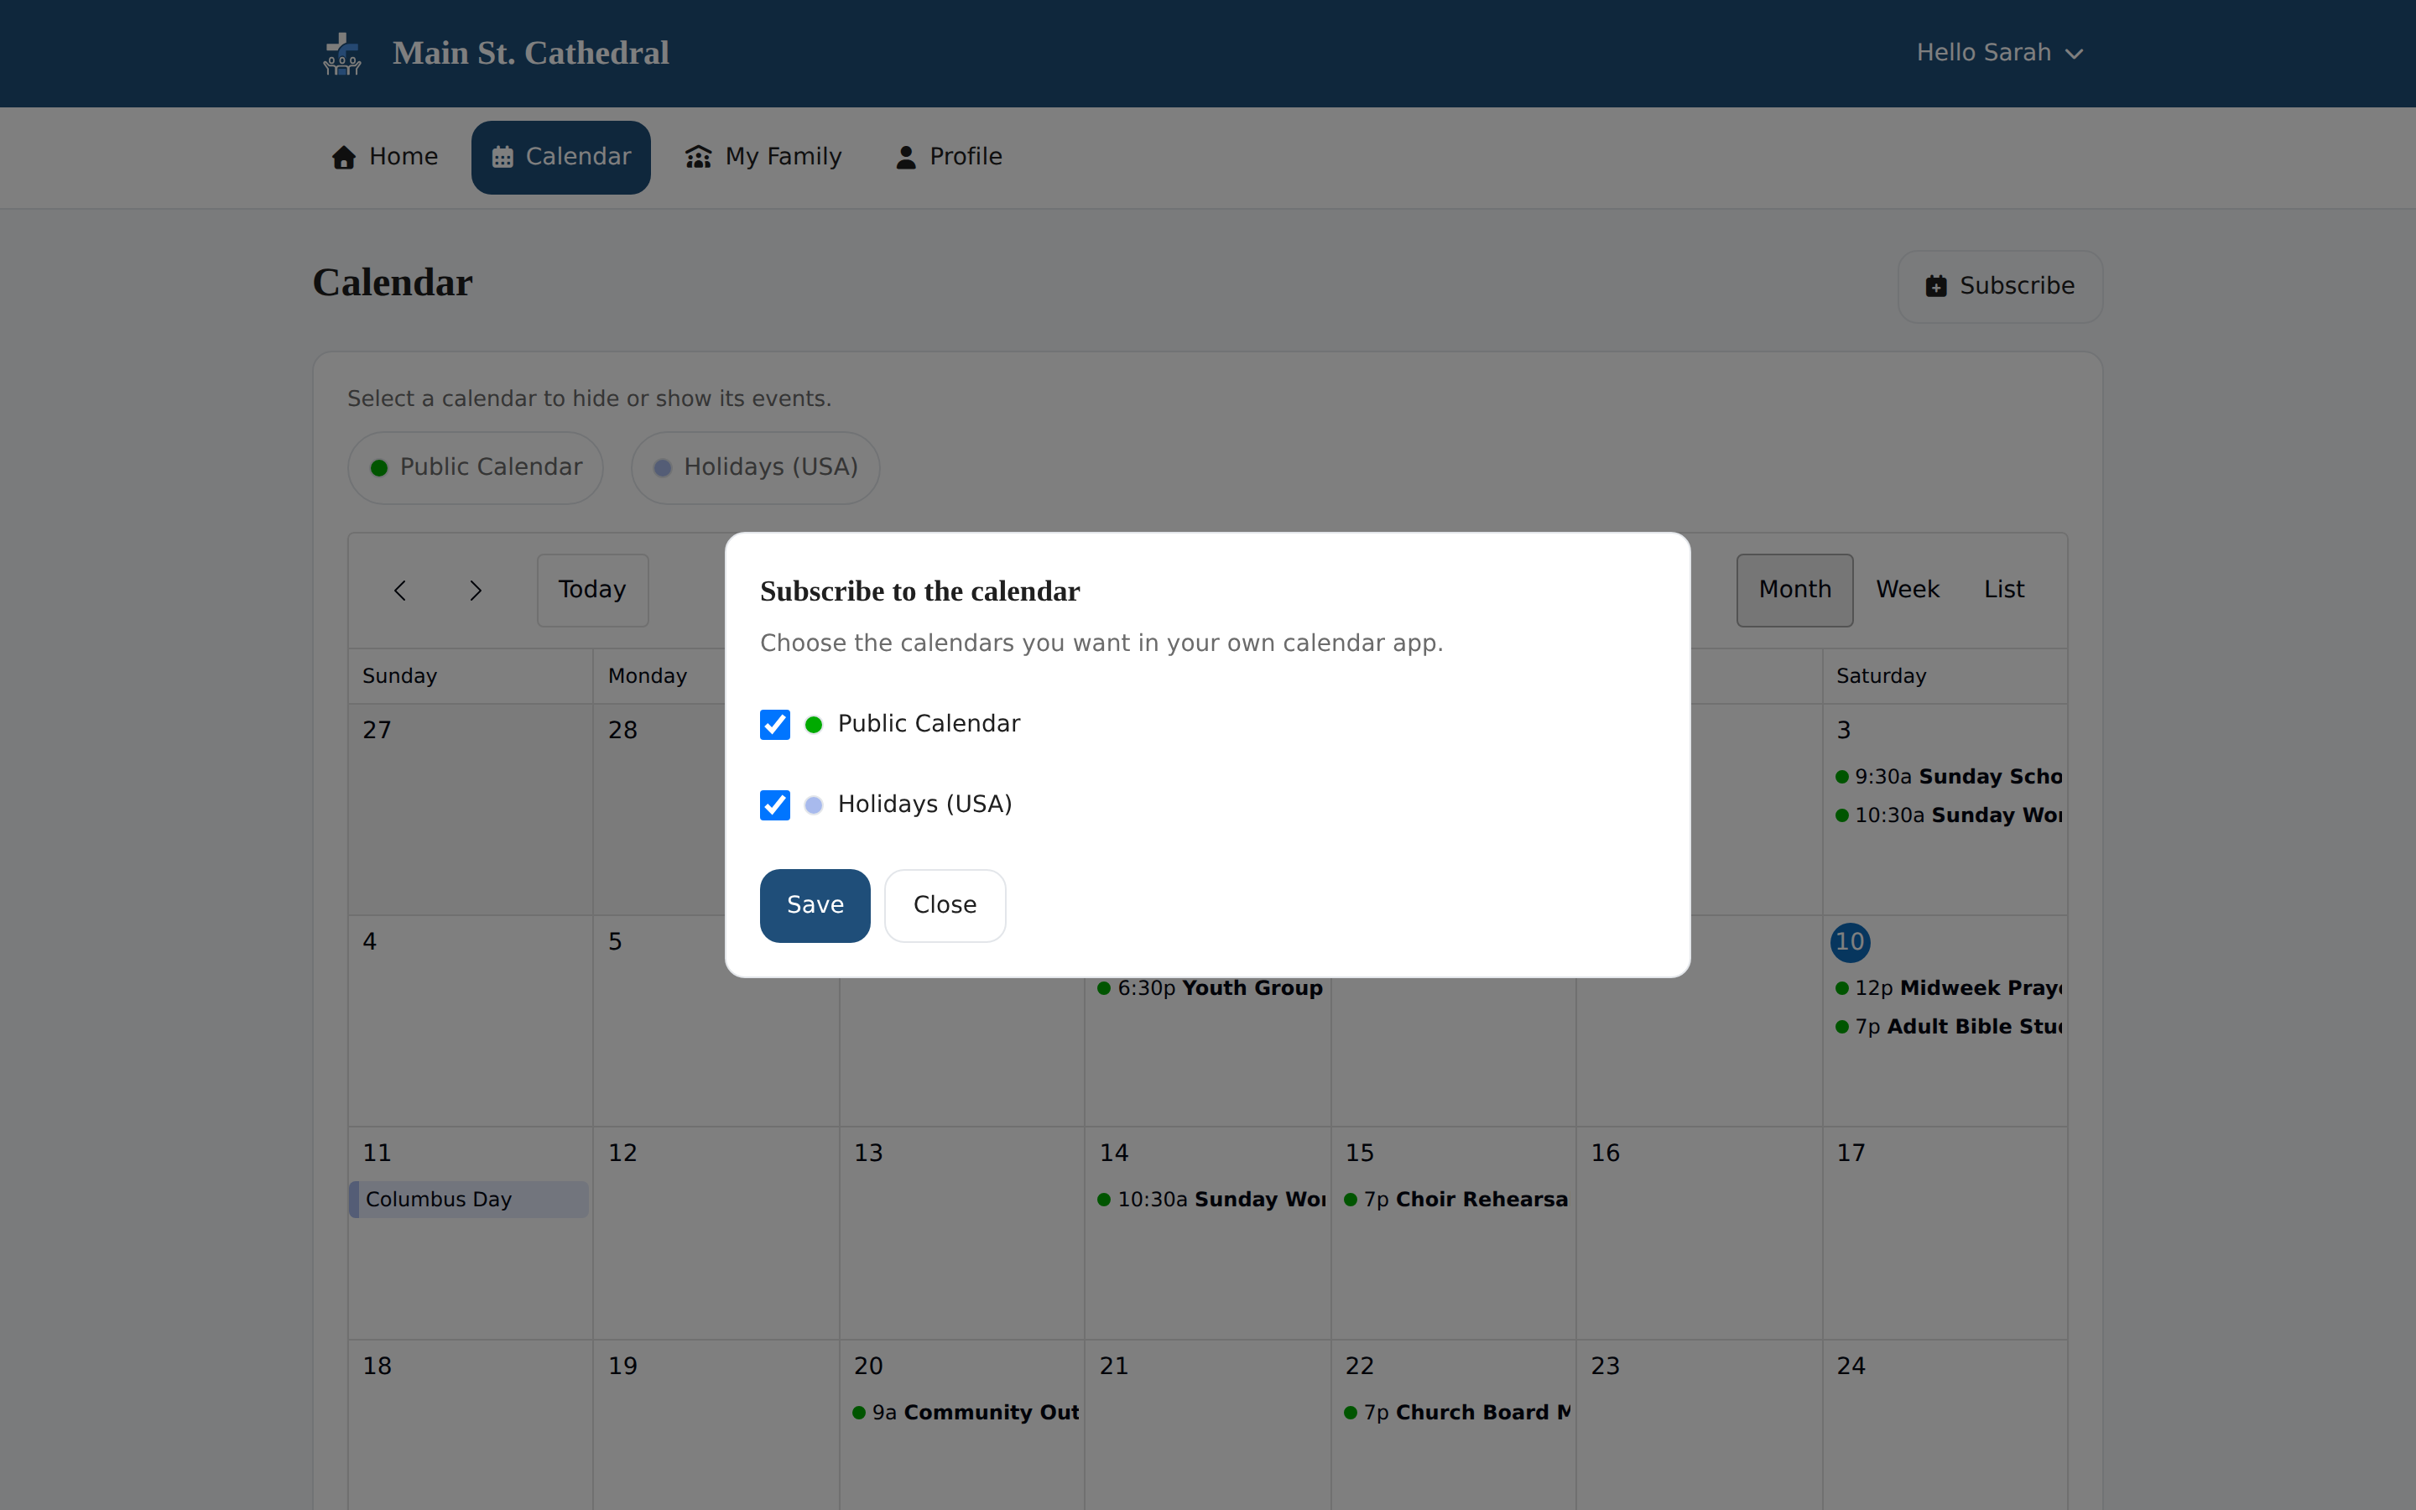The width and height of the screenshot is (2416, 1510).
Task: Click the Main St. Cathedral title
Action: tap(530, 53)
